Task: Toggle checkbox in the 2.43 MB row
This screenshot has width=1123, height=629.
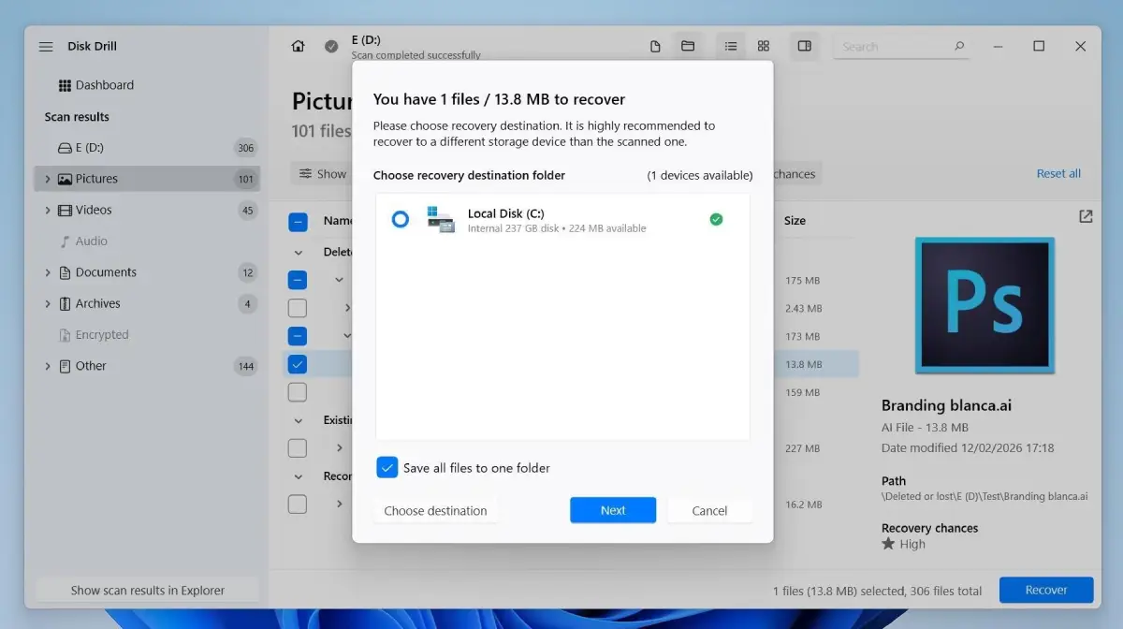Action: tap(298, 308)
